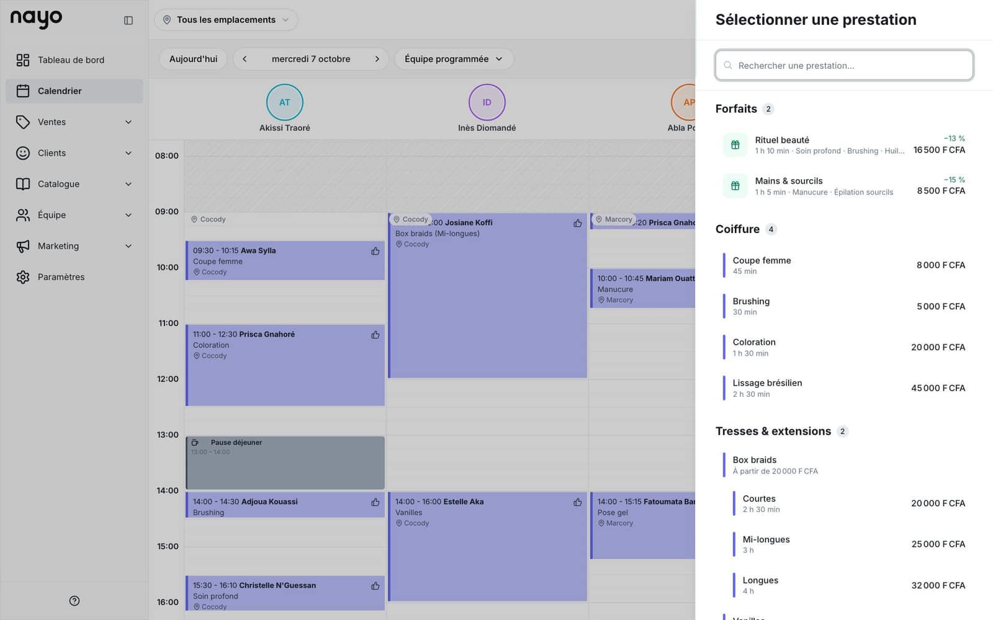993x620 pixels.
Task: Go to previous day with left arrow
Action: [245, 59]
